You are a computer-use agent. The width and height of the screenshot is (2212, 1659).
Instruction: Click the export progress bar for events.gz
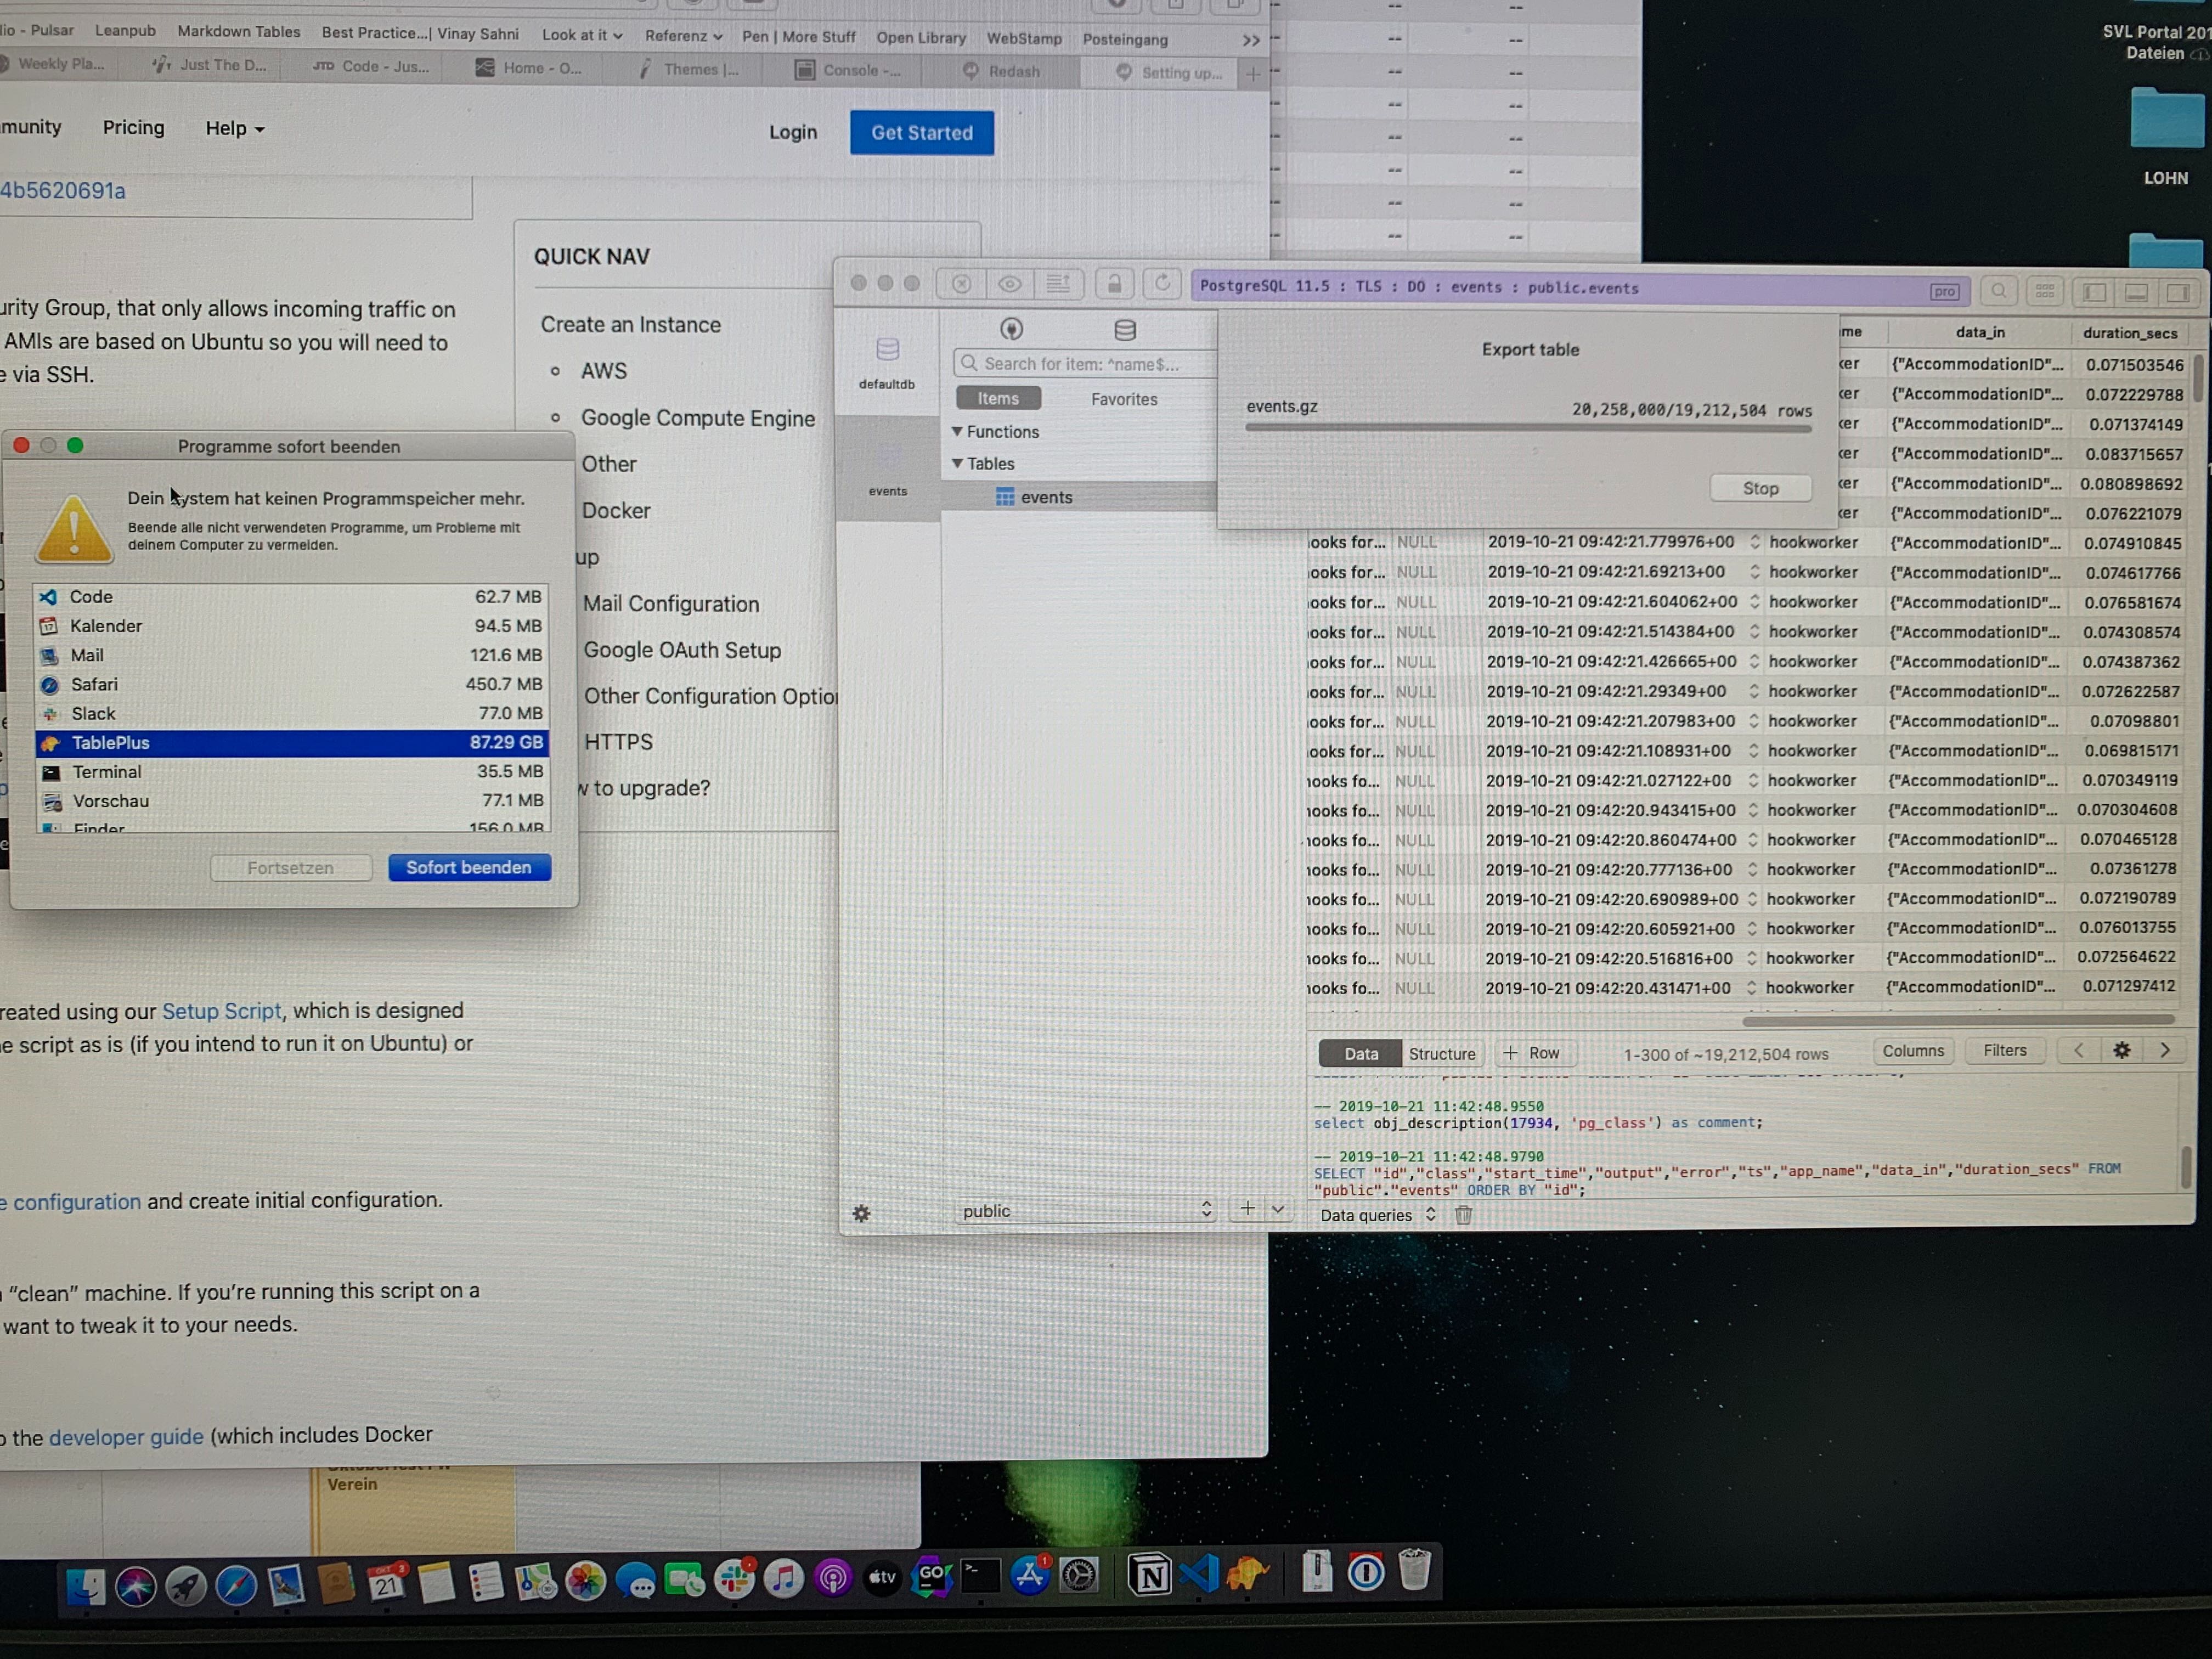[x=1528, y=429]
